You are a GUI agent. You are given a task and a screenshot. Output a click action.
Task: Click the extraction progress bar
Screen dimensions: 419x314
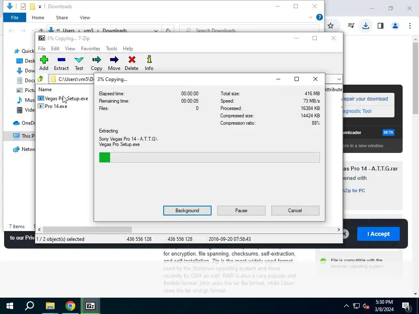pos(209,157)
